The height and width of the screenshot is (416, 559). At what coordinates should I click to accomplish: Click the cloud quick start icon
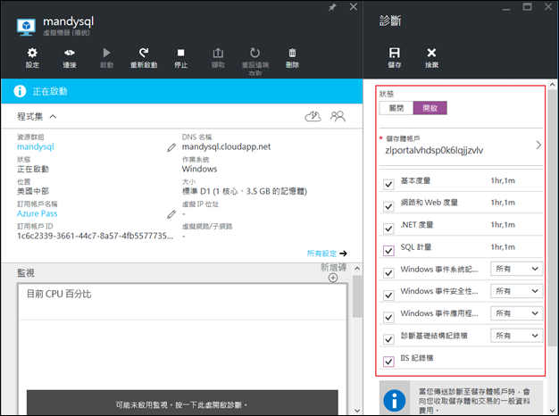[x=313, y=117]
